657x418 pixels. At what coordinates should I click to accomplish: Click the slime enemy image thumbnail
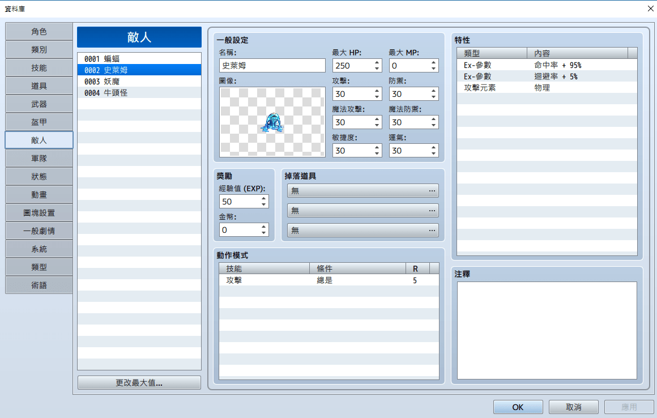point(272,122)
